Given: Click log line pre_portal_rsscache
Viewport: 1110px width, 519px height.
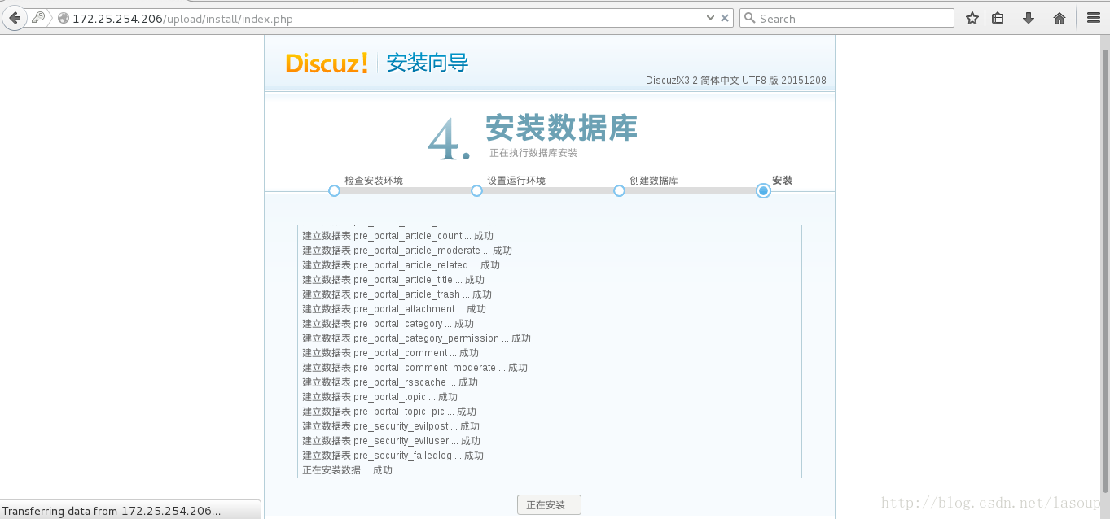Looking at the screenshot, I should [390, 382].
